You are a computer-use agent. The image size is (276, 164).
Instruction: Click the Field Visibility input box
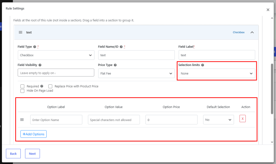(x=56, y=73)
